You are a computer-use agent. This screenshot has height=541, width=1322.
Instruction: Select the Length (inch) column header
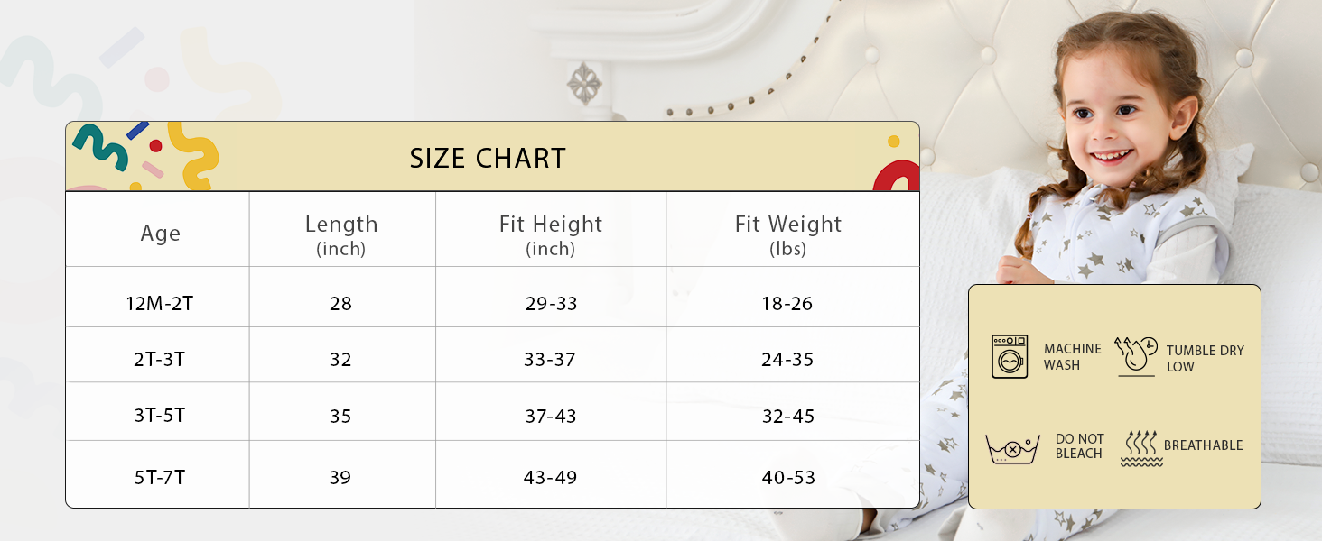[340, 234]
